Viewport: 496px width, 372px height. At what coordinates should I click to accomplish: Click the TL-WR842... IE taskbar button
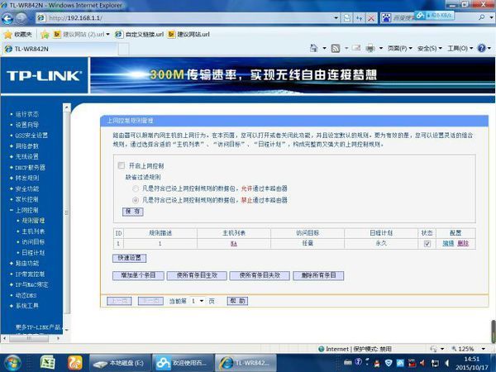pos(246,363)
